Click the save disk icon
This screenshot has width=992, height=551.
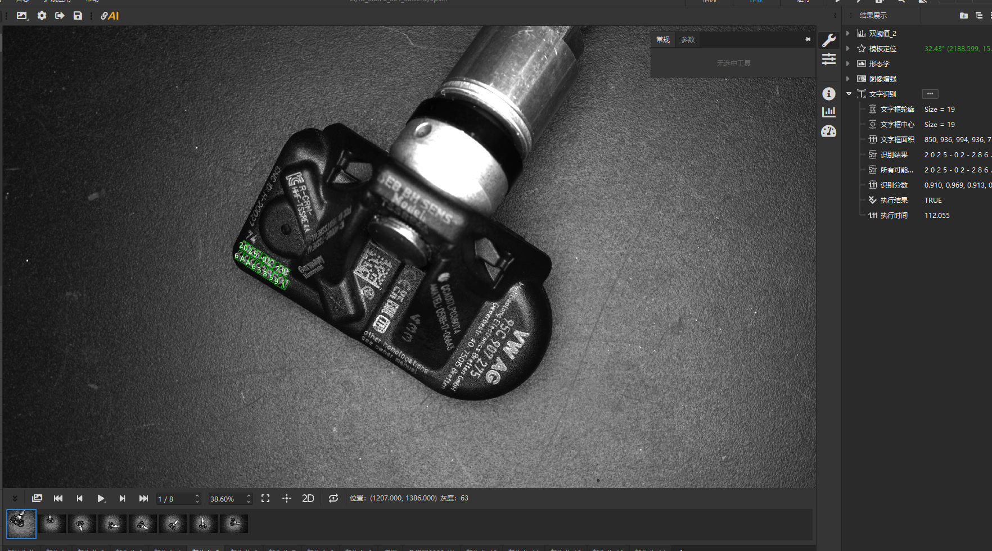coord(78,16)
